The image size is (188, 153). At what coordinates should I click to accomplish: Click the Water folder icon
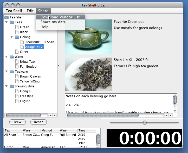[11, 57]
